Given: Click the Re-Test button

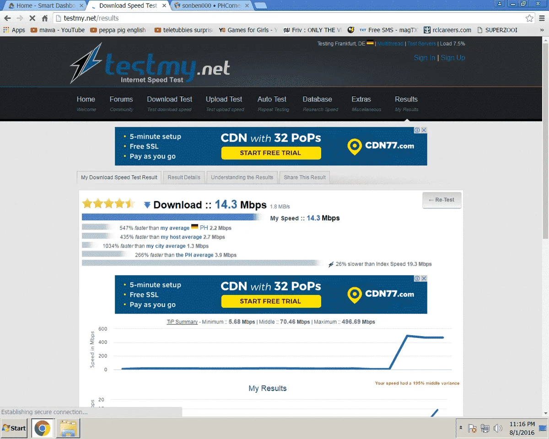Looking at the screenshot, I should (442, 200).
